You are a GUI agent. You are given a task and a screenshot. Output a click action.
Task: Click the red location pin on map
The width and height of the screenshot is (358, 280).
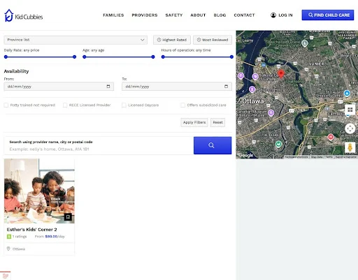tap(281, 74)
